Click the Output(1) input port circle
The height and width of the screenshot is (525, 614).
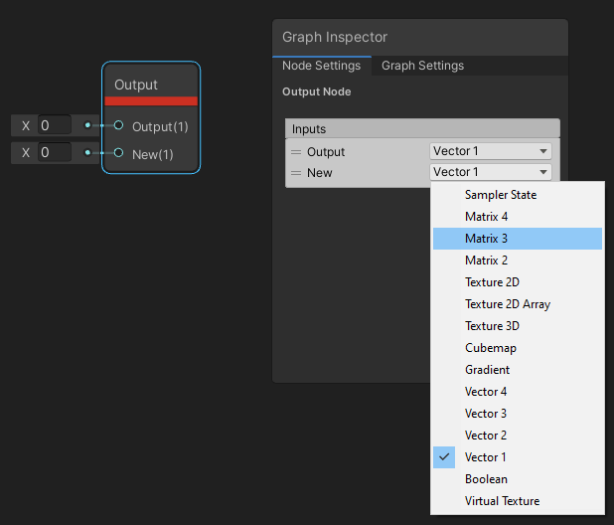[x=118, y=126]
